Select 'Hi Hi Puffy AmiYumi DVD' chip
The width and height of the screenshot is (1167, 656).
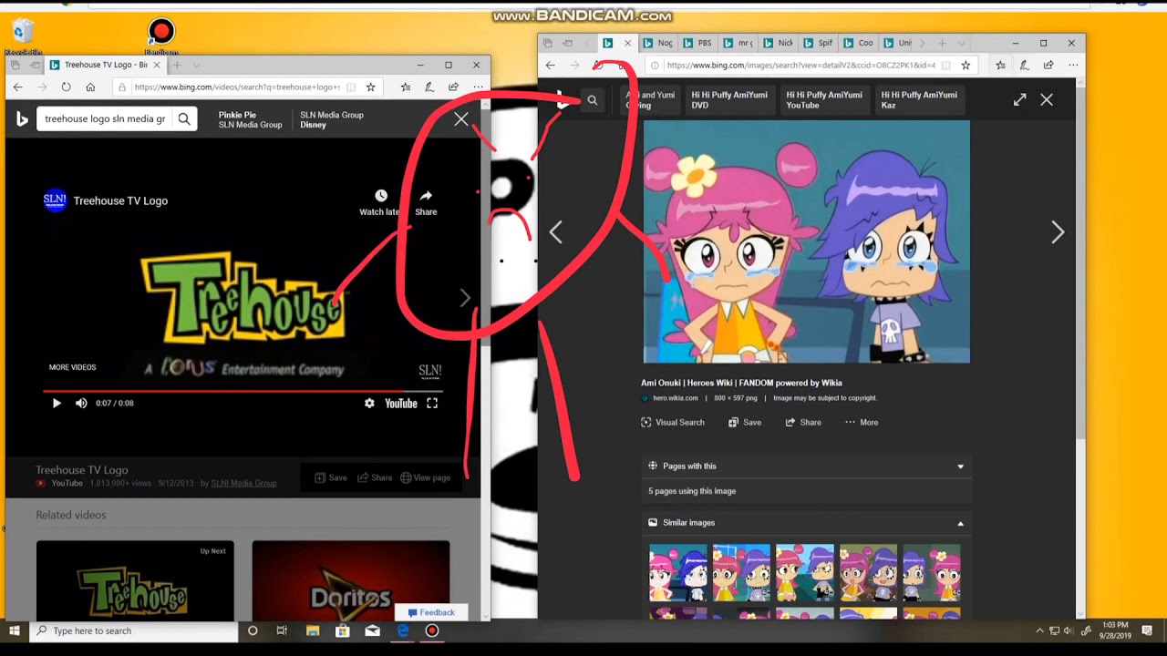(729, 99)
